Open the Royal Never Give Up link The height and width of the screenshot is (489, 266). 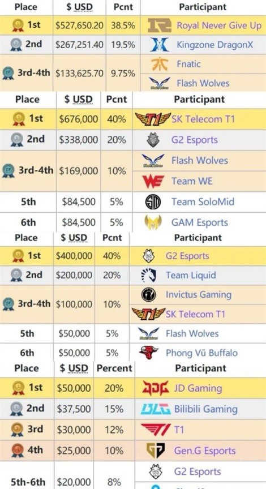click(x=219, y=25)
